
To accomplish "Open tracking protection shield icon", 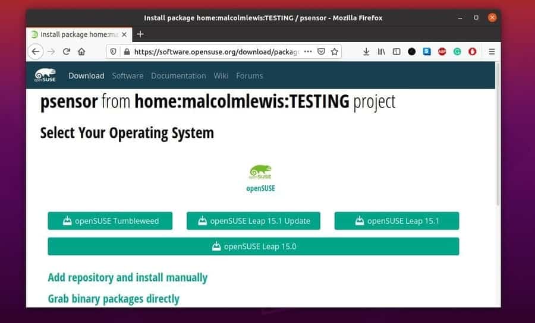I will pos(114,52).
